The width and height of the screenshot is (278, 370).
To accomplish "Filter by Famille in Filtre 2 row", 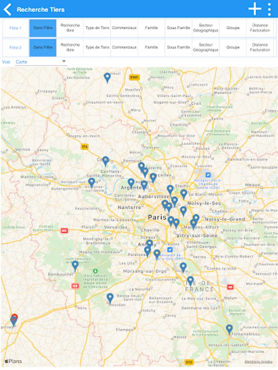I will tap(151, 48).
